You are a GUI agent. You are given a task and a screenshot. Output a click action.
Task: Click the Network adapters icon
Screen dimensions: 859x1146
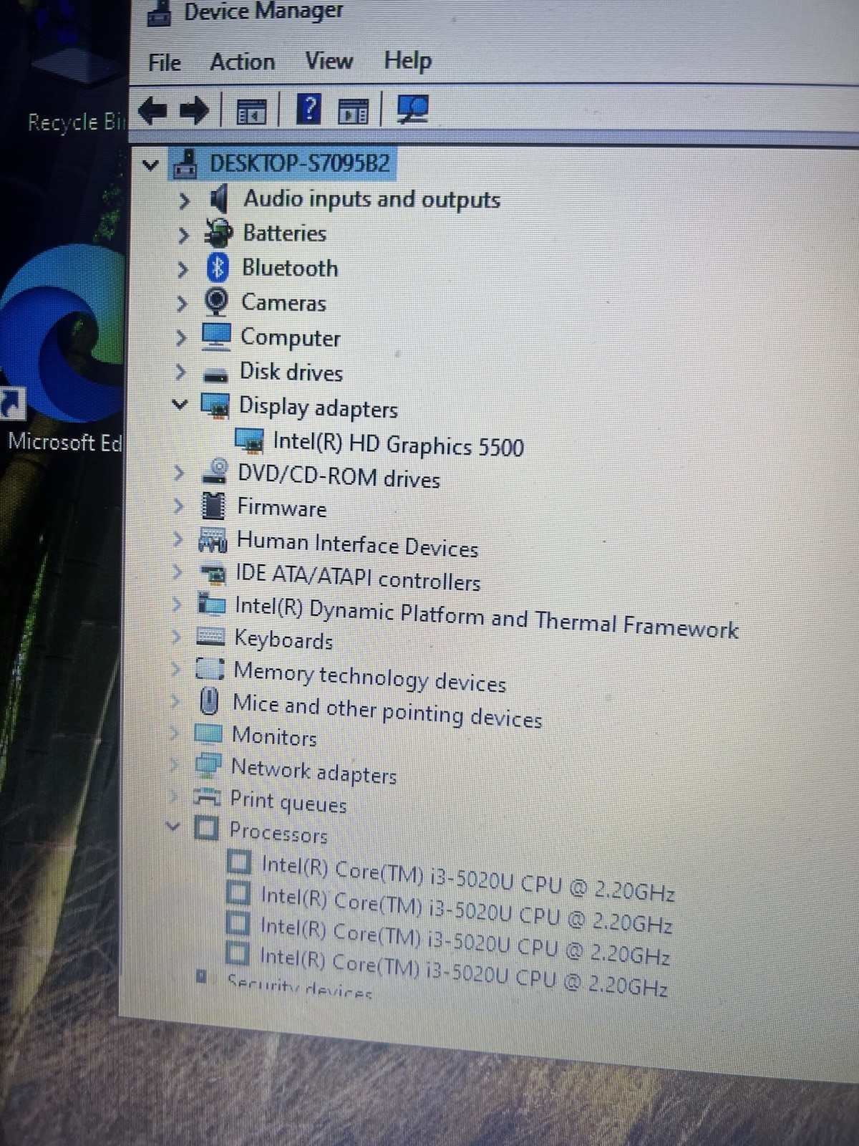coord(208,765)
